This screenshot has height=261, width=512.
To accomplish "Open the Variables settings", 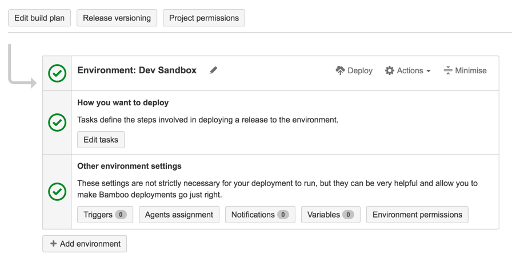I will tap(331, 215).
